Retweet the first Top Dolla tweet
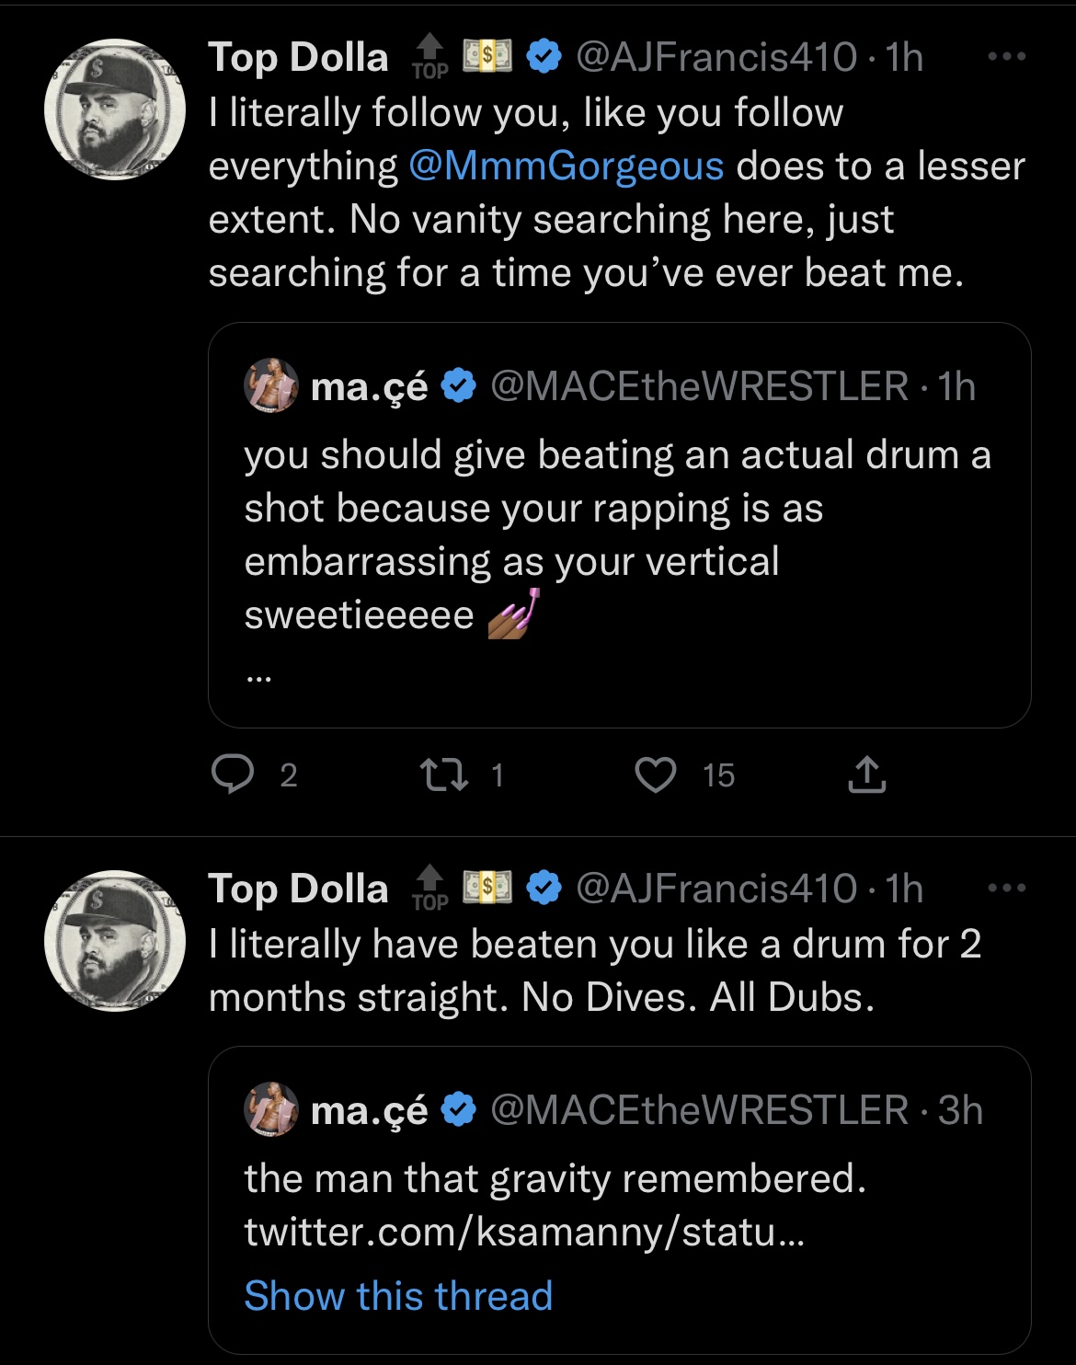 (444, 774)
